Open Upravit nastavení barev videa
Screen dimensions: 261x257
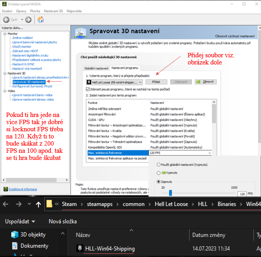tap(32, 95)
